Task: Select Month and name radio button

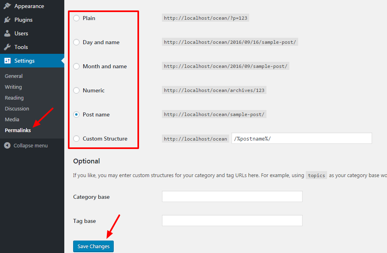Action: point(76,66)
